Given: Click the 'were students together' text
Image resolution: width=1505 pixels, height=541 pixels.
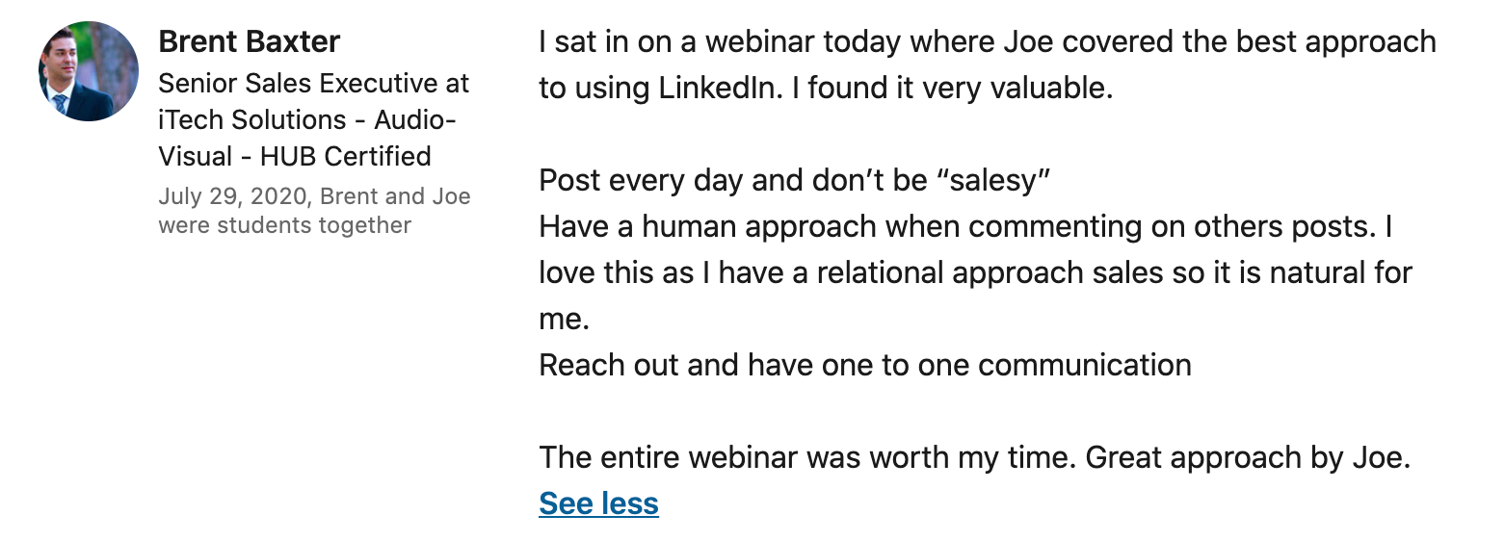Looking at the screenshot, I should pyautogui.click(x=284, y=225).
